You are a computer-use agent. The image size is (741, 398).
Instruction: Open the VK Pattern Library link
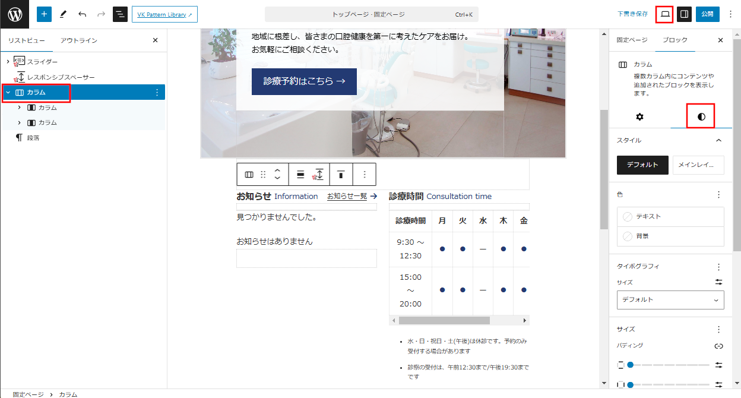pyautogui.click(x=164, y=14)
